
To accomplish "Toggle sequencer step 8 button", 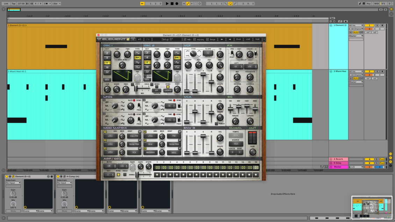I will pyautogui.click(x=203, y=175).
